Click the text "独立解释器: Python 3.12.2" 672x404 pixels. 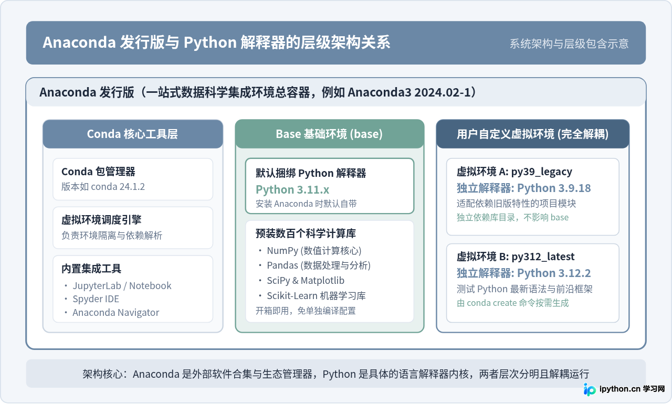pos(524,273)
